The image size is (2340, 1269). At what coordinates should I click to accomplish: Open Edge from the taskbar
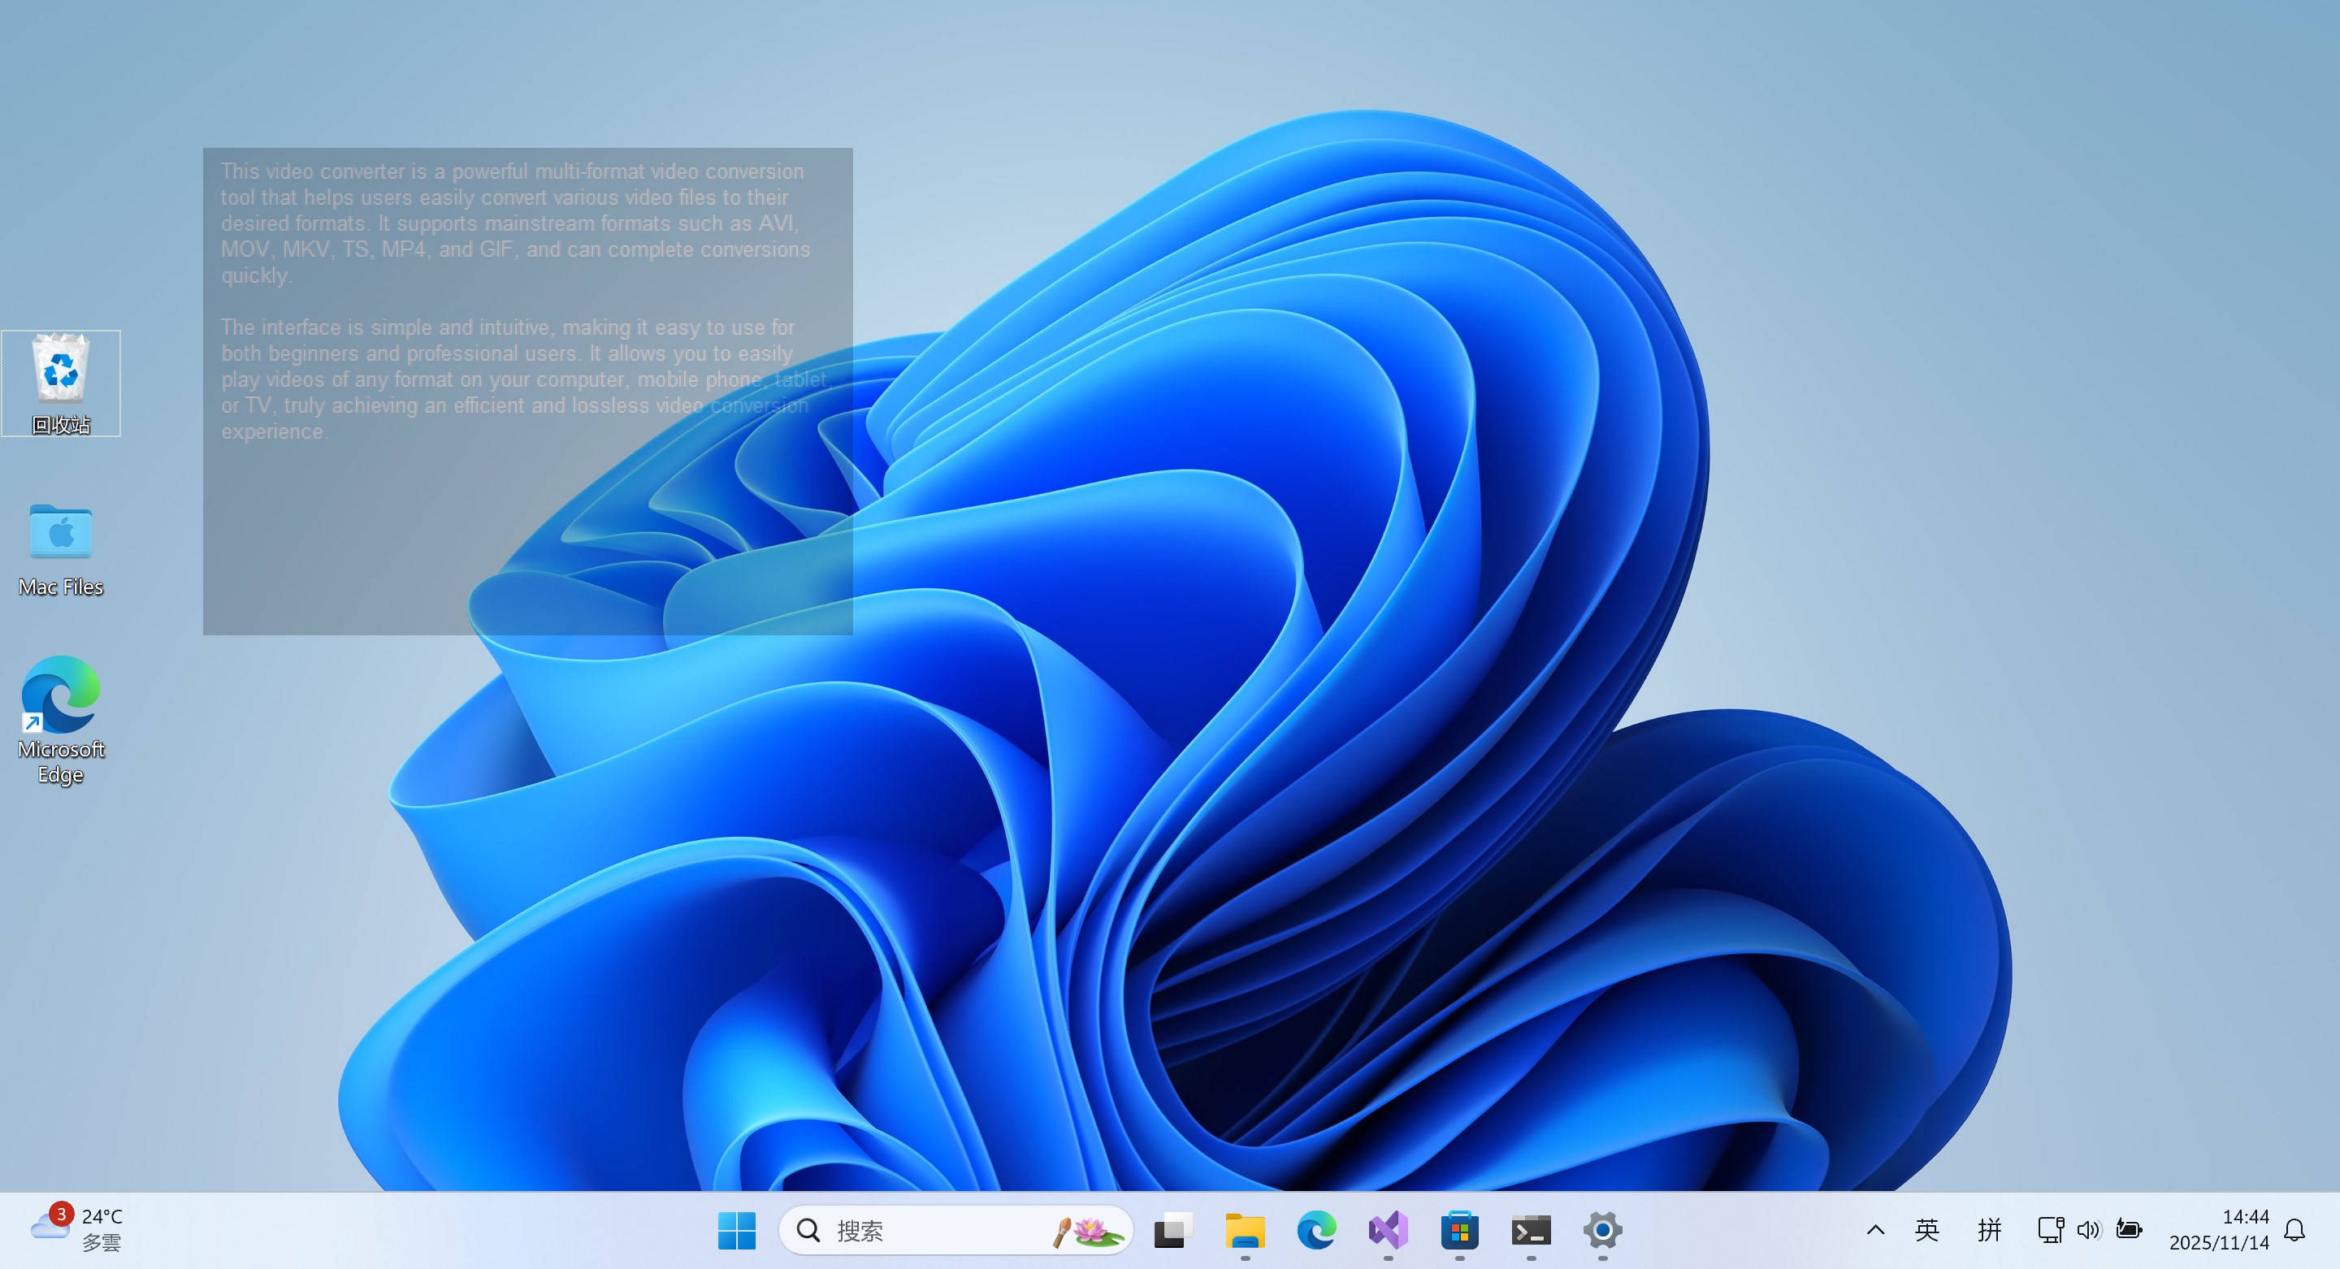(x=1316, y=1230)
